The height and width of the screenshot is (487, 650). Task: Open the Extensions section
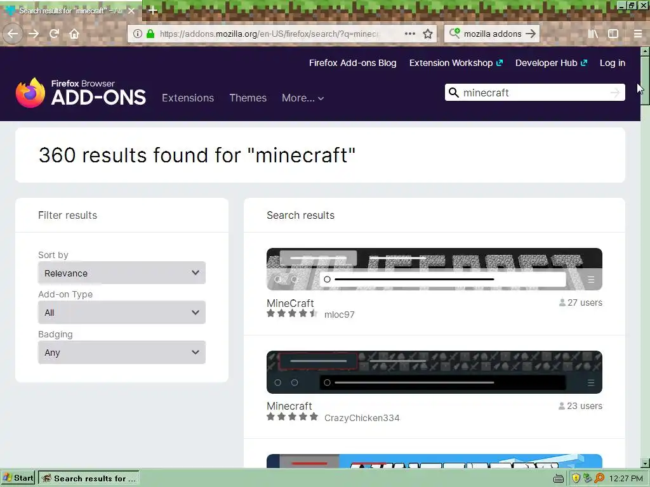click(x=188, y=98)
